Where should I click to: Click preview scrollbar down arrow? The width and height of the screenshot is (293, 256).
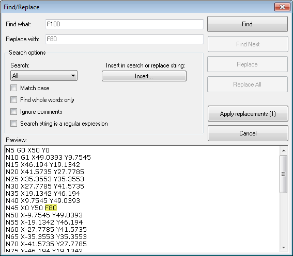[x=284, y=248]
